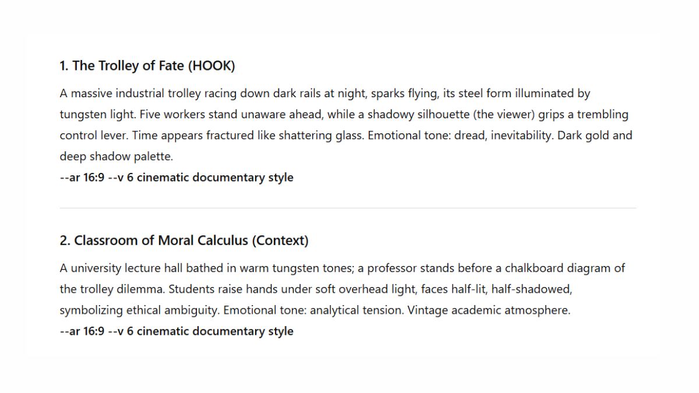Click the word "(HOOK)" in the first heading
Viewport: 699px width, 393px height.
coord(211,66)
